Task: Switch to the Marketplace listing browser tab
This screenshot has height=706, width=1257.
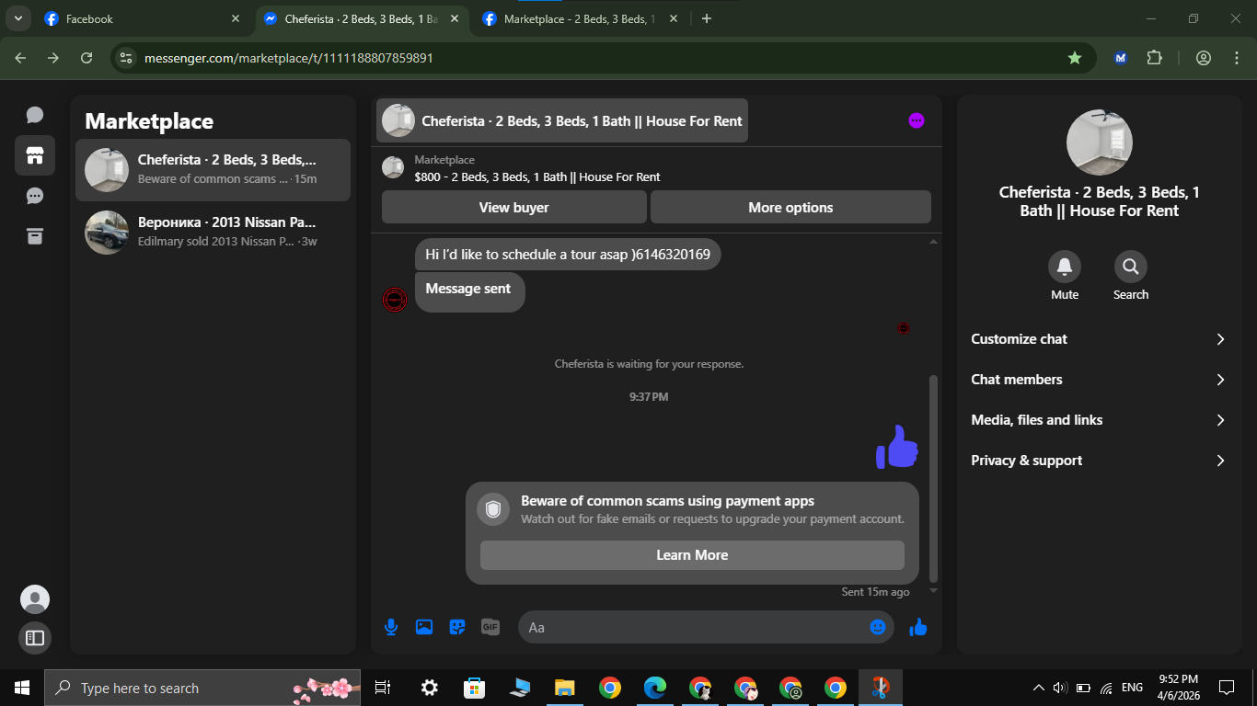Action: click(581, 18)
